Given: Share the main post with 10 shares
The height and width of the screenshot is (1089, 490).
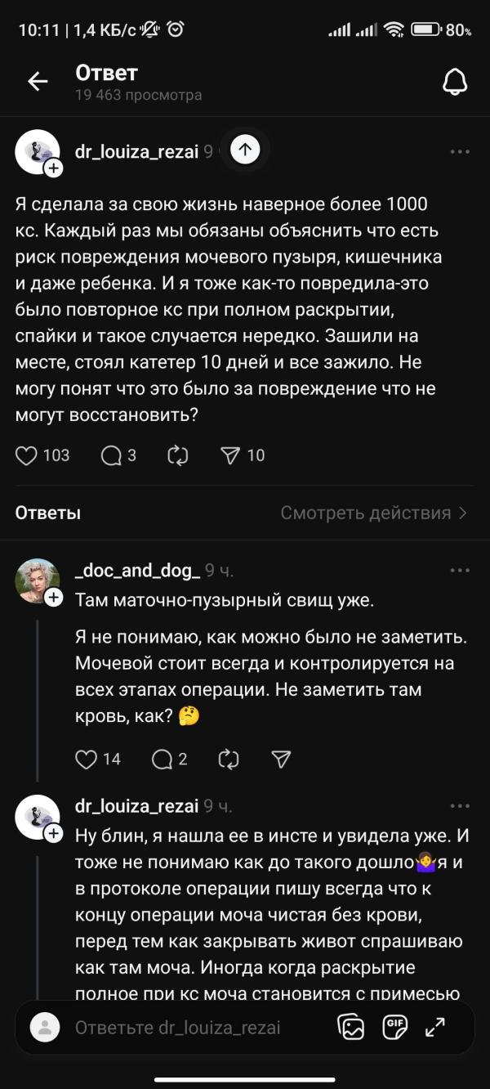Looking at the screenshot, I should 231,455.
